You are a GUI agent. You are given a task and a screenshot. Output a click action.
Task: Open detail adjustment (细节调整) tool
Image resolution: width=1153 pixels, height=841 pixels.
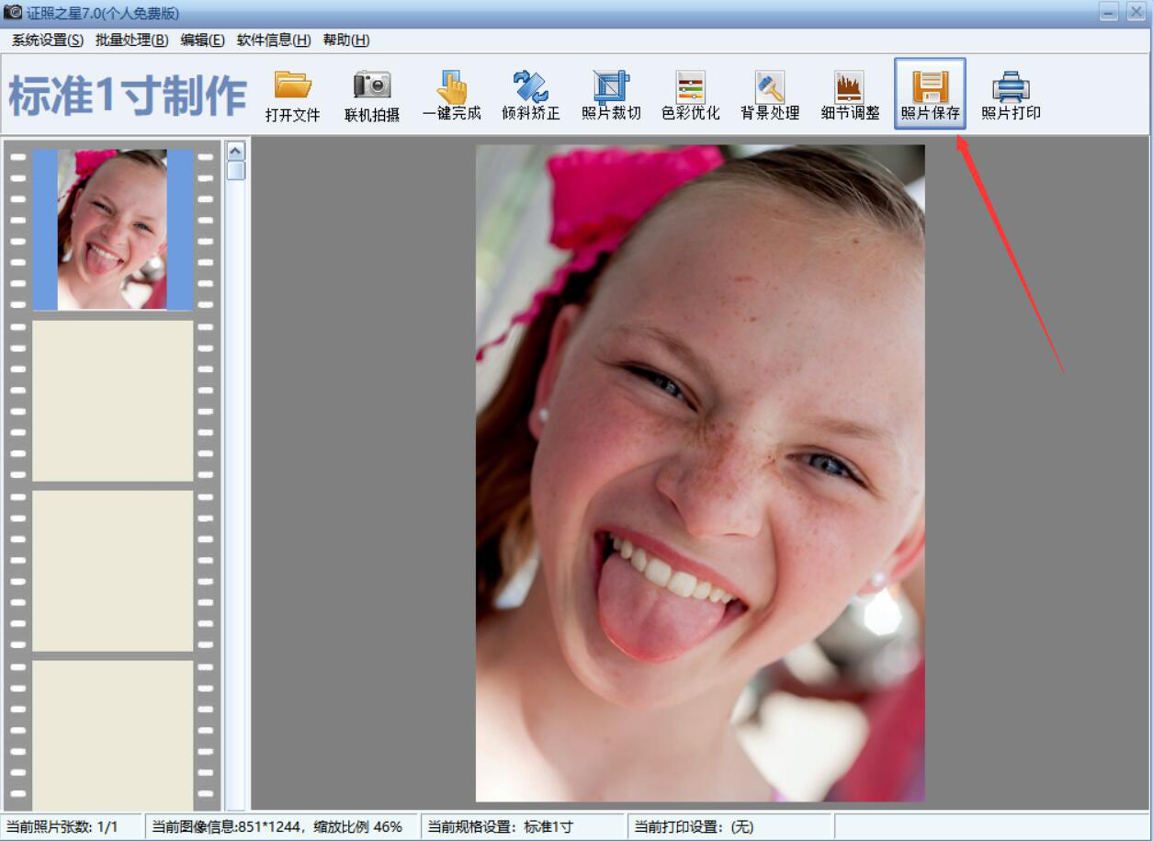coord(849,86)
